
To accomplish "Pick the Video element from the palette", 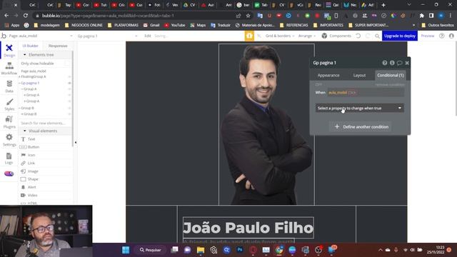I will (45, 195).
